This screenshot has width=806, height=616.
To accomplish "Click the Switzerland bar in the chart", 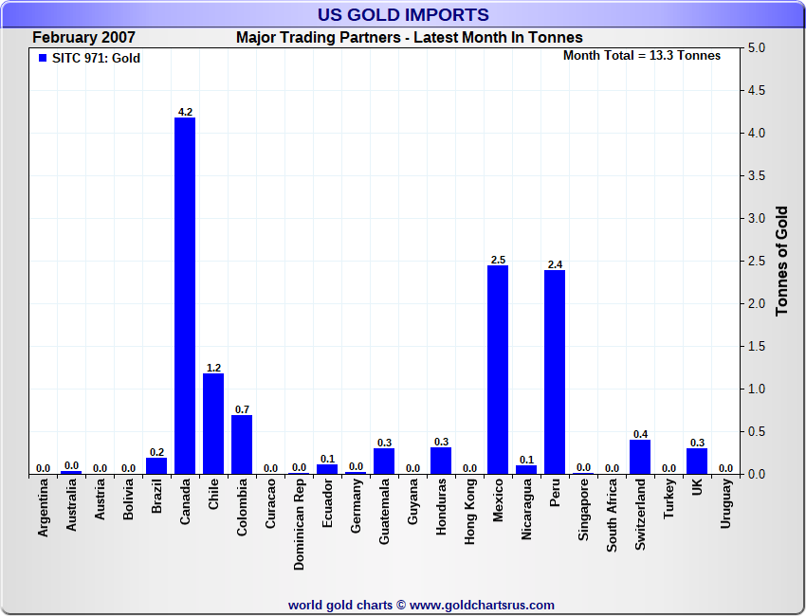I will pyautogui.click(x=640, y=457).
